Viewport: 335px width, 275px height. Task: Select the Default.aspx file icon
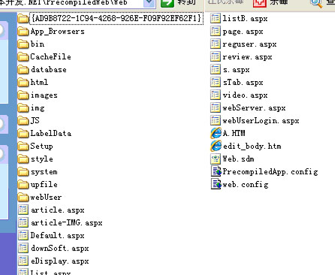(x=23, y=235)
